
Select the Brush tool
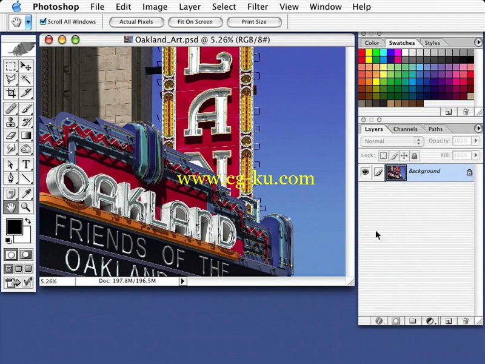pos(26,109)
